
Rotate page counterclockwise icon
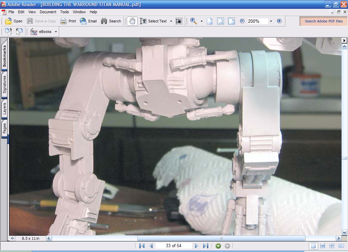click(x=19, y=32)
